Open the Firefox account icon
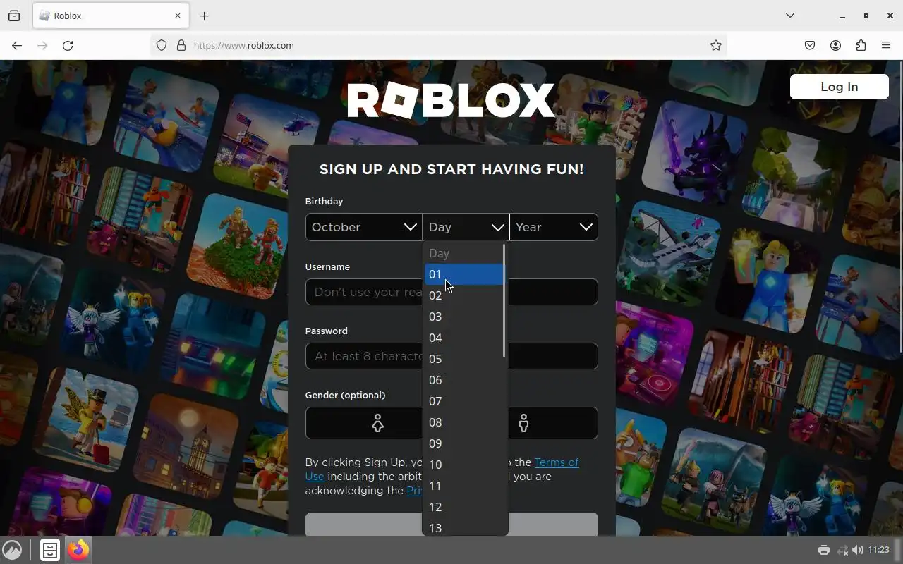 point(835,45)
